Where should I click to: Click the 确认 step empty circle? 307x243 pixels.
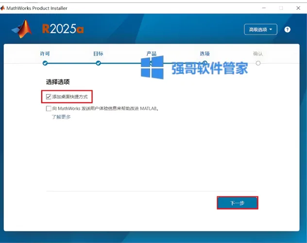tap(258, 63)
